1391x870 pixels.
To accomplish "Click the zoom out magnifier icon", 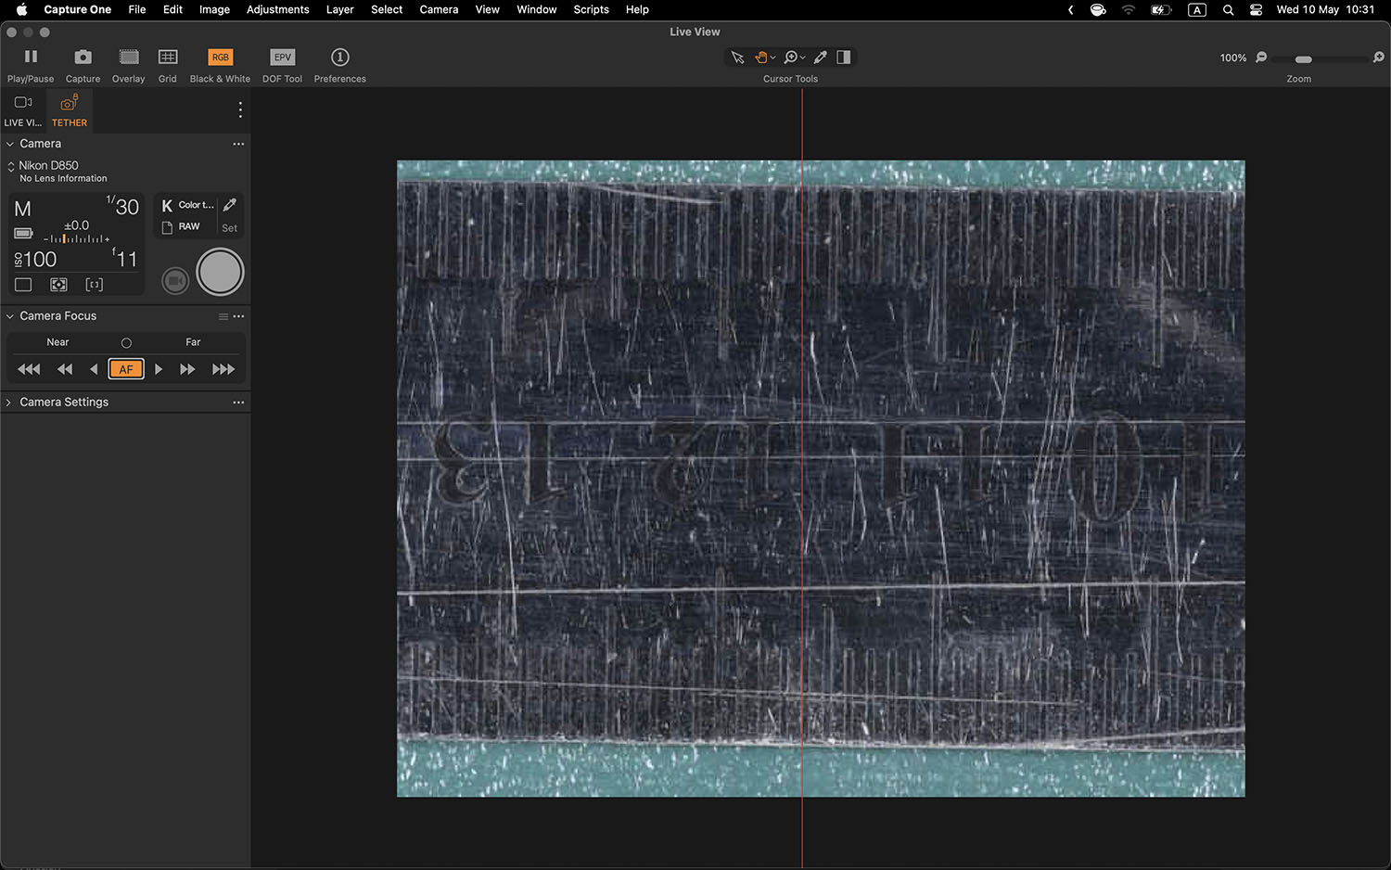I will click(1261, 58).
